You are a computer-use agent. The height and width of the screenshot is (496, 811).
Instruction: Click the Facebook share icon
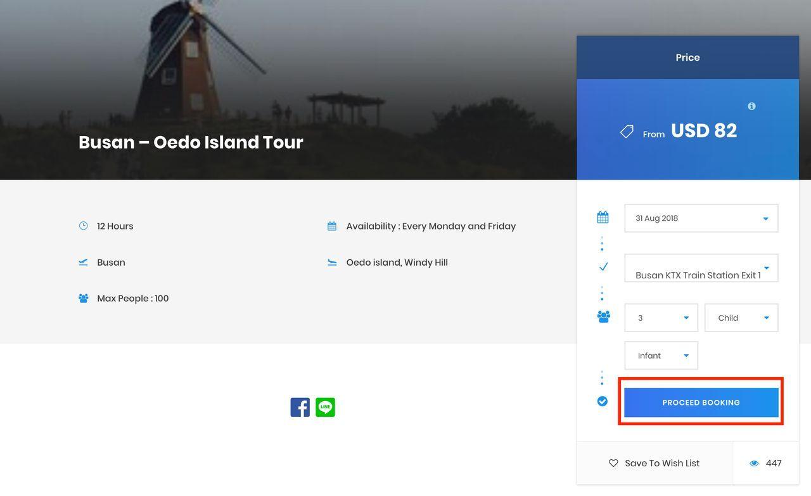300,407
